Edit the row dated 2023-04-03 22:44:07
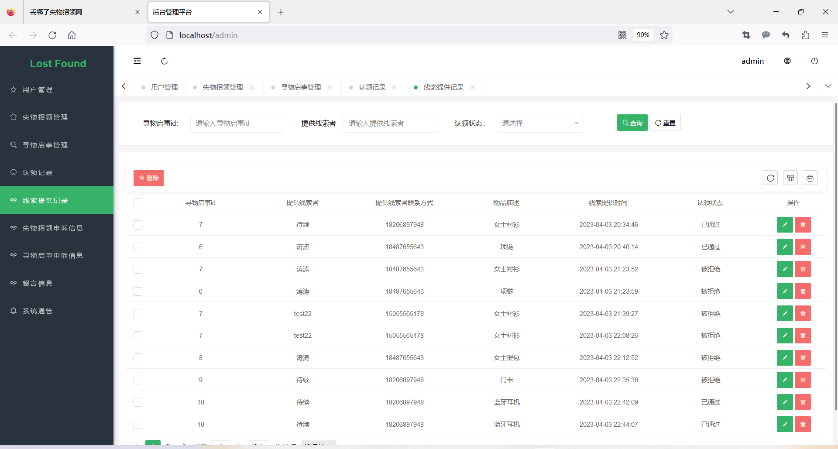Image resolution: width=838 pixels, height=449 pixels. (785, 424)
